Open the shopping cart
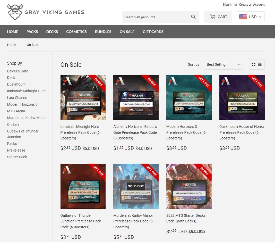The width and height of the screenshot is (275, 242). [x=218, y=17]
